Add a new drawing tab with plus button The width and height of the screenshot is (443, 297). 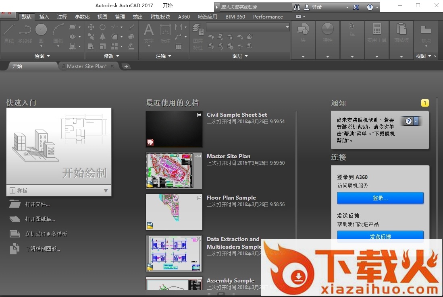pyautogui.click(x=126, y=66)
